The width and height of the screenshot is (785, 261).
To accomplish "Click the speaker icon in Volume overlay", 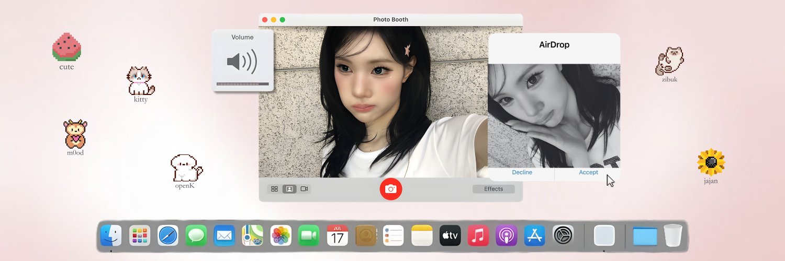I will click(242, 62).
